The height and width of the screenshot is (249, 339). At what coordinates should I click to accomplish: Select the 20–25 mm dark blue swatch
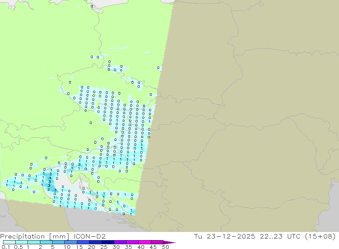(x=95, y=242)
